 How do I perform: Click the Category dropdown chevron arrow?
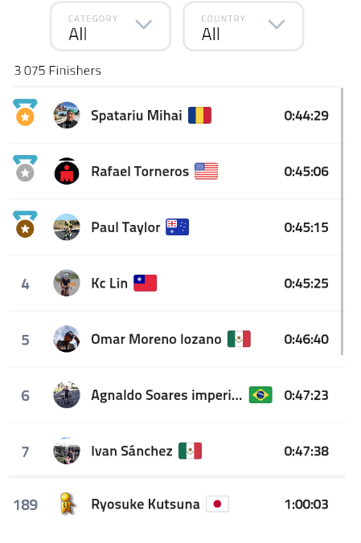pos(144,24)
